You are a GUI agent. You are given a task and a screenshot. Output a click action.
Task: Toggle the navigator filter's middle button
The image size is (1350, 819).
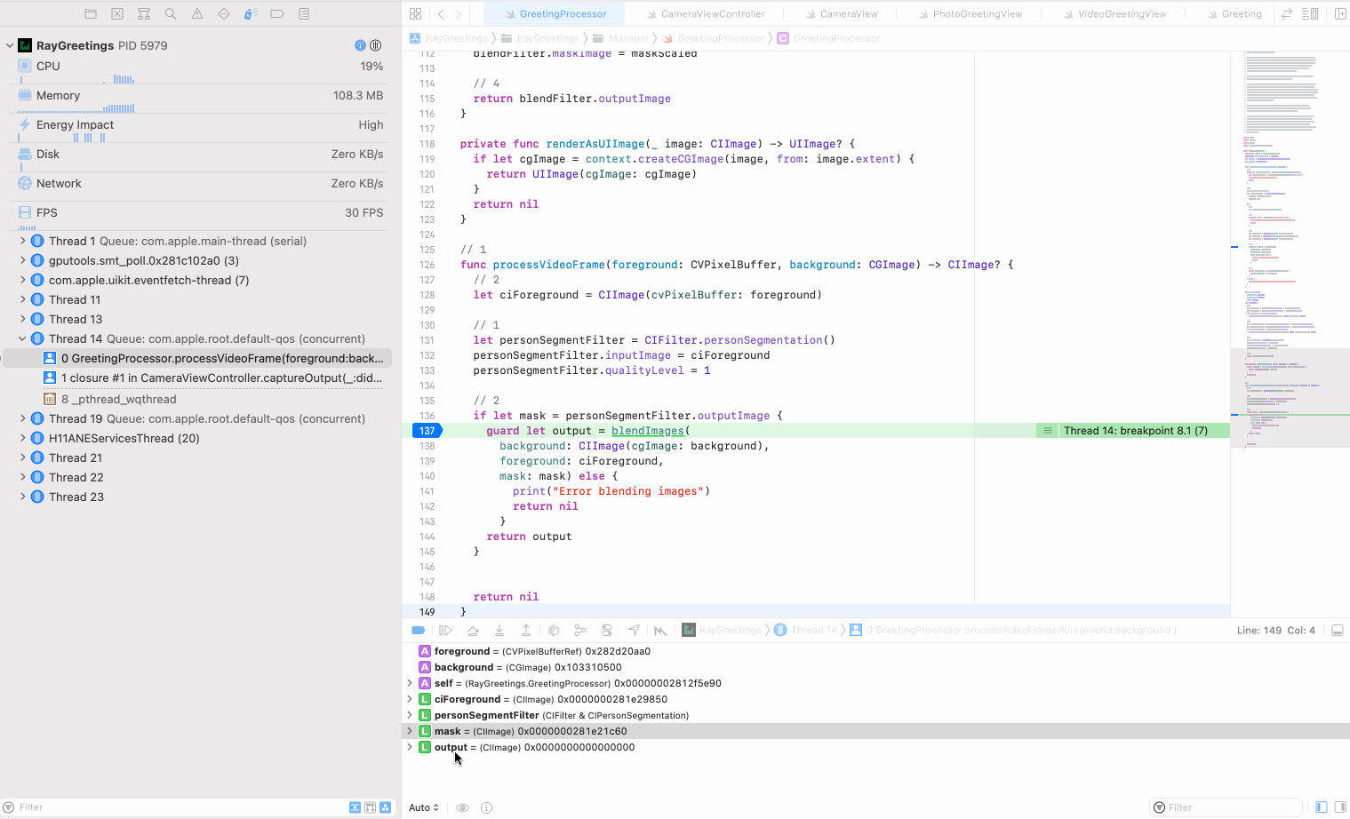pos(370,807)
